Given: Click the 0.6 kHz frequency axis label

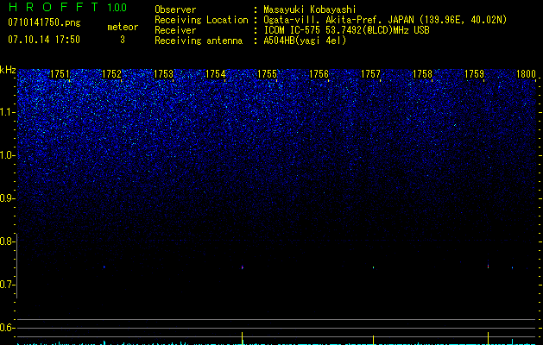Looking at the screenshot, I should coord(7,328).
